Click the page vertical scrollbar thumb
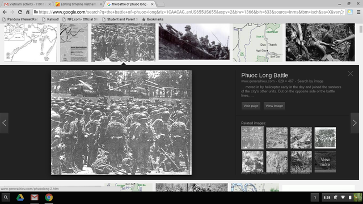 click(361, 29)
